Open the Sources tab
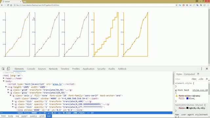210x118 pixels. (x=42, y=69)
